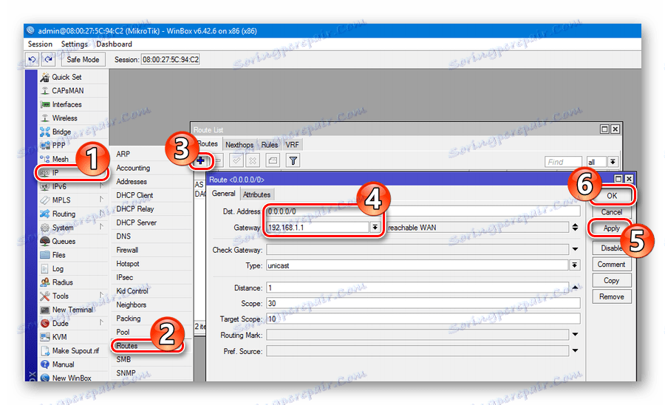Switch to Rules tab in Route List
Screen dimensions: 665x405
(269, 145)
